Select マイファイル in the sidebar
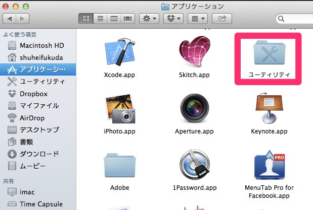Screen dimensions: 313x210 click(38, 106)
